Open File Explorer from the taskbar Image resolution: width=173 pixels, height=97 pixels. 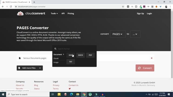(x=78, y=95)
